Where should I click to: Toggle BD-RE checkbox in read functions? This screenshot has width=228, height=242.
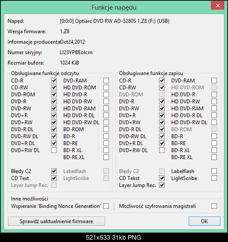point(106,143)
